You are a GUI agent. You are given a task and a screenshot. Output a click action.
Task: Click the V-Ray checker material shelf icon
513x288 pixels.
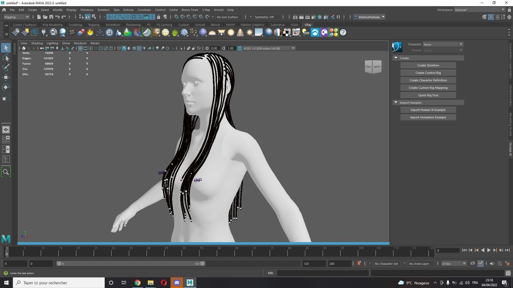287,33
